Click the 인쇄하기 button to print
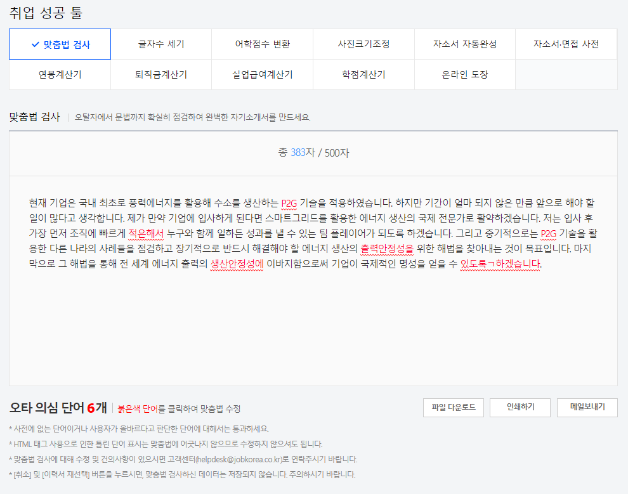The height and width of the screenshot is (494, 628). point(520,408)
